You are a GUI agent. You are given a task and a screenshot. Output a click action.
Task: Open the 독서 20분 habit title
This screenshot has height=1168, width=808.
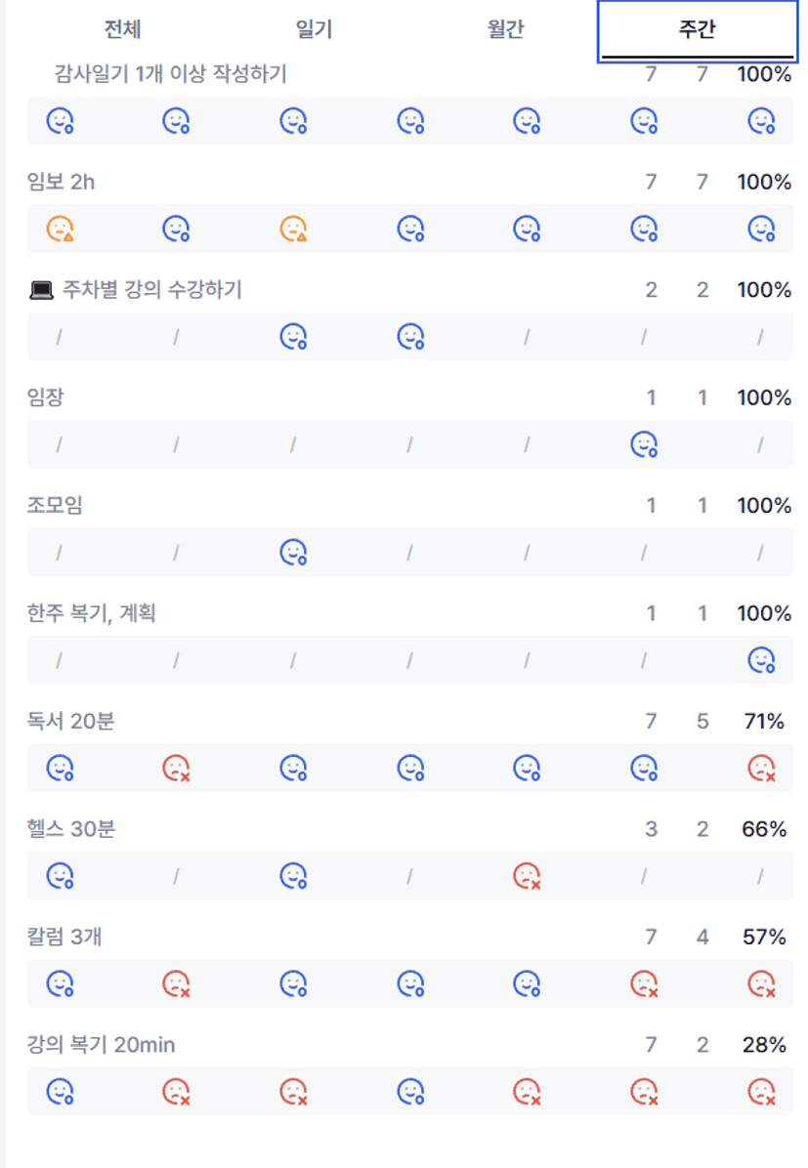coord(71,722)
